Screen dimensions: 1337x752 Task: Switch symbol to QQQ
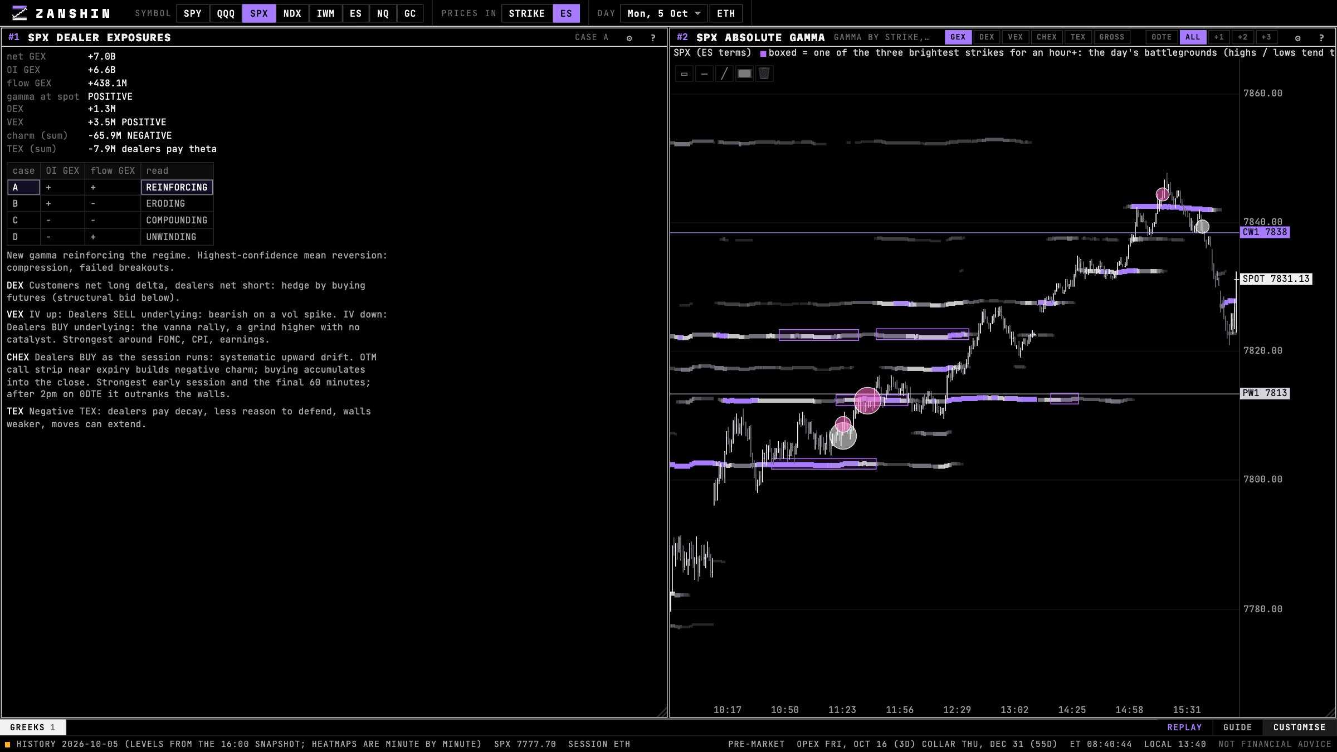[226, 13]
